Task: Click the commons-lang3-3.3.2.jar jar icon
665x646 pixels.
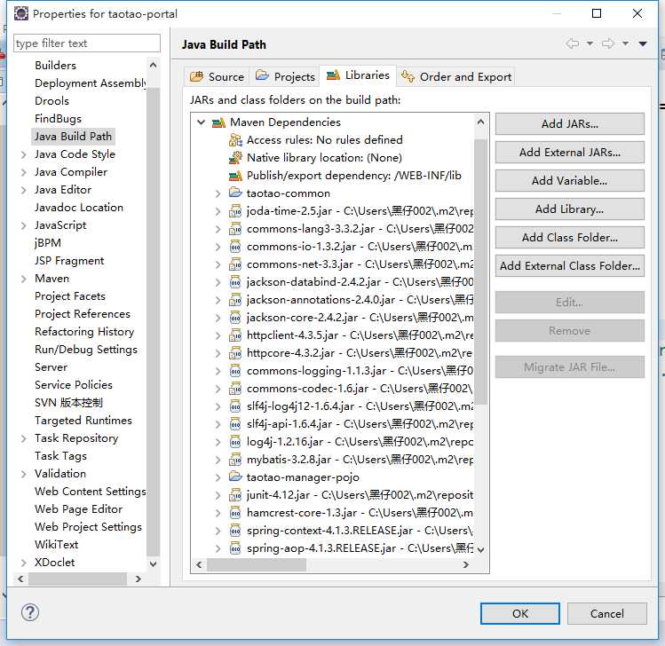Action: point(235,229)
